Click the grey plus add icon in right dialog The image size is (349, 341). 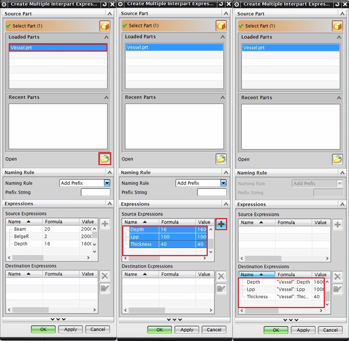(x=337, y=224)
